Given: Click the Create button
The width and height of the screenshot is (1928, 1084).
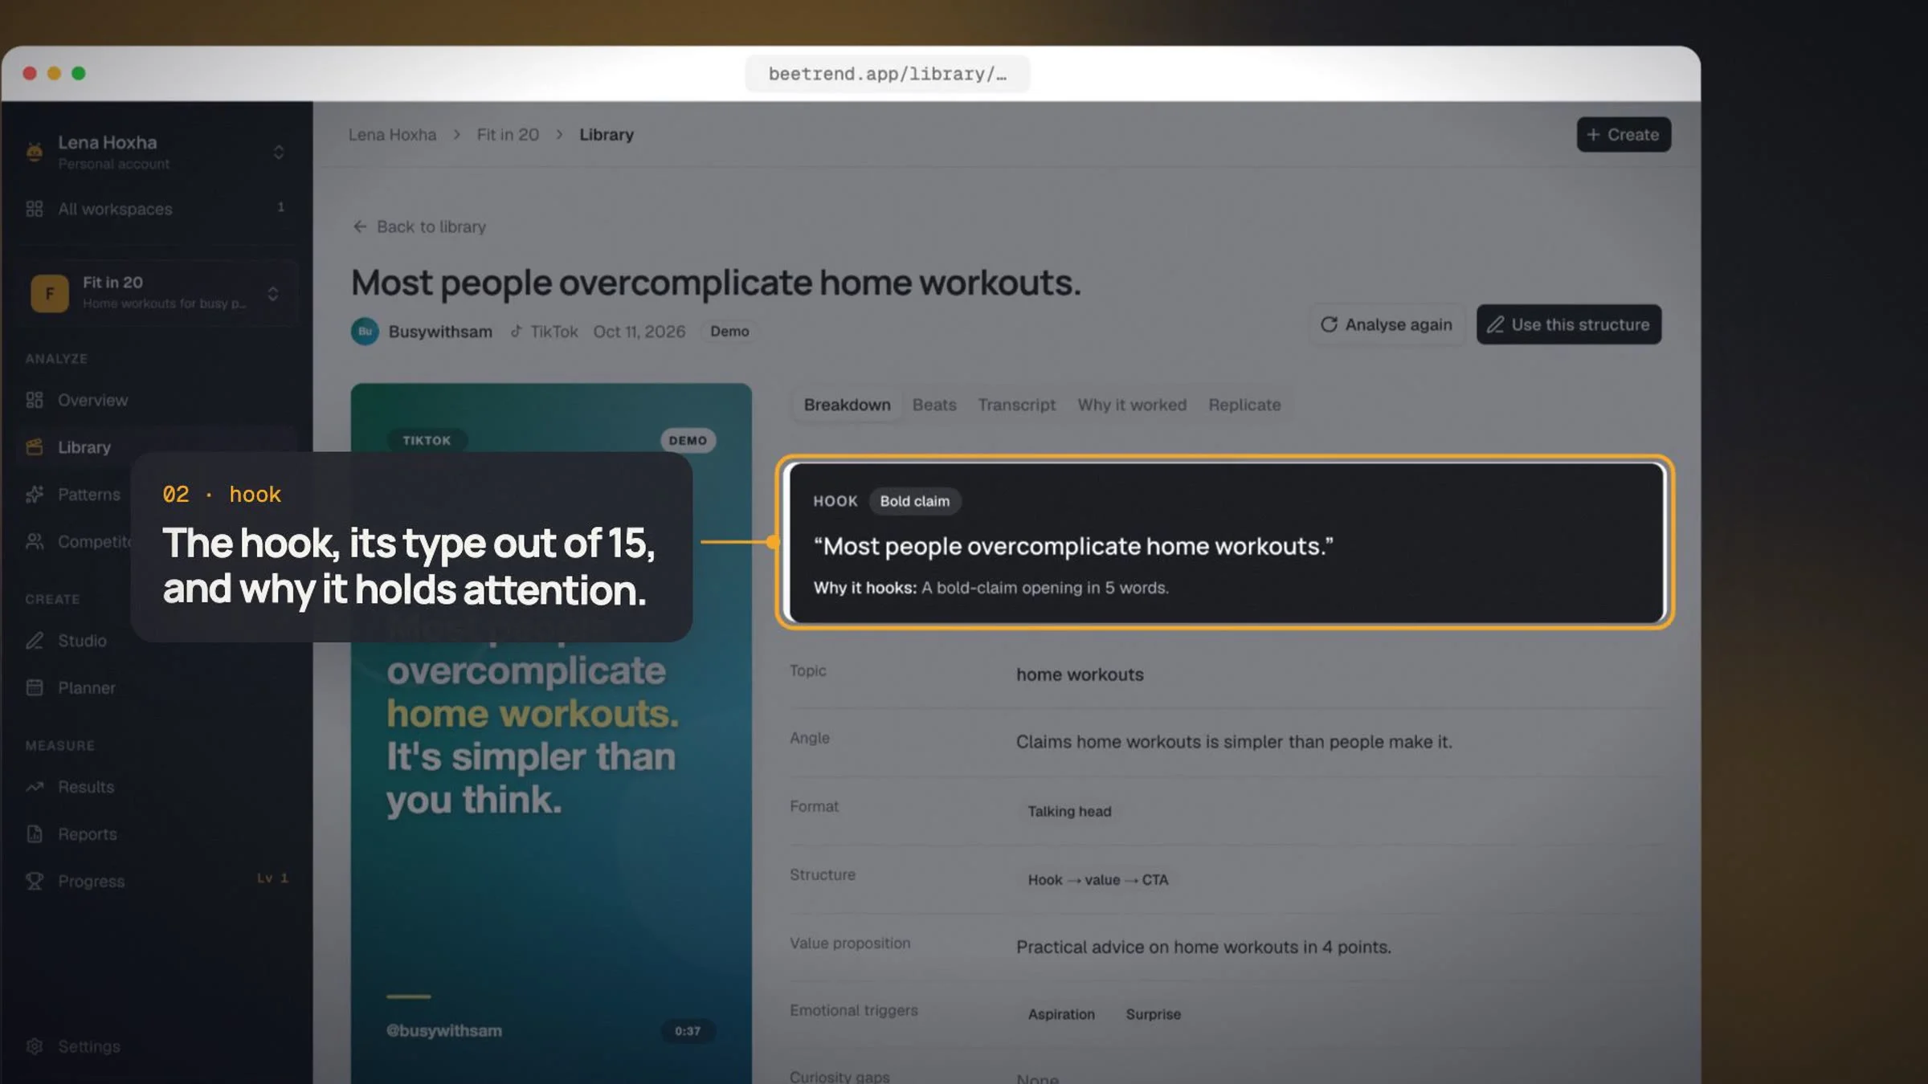Looking at the screenshot, I should pyautogui.click(x=1624, y=135).
